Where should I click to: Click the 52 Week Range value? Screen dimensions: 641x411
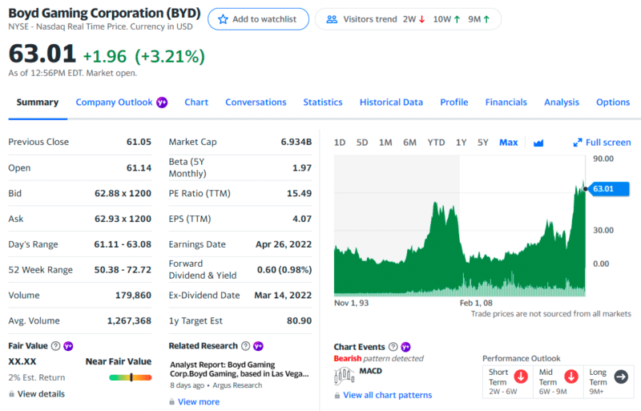tap(123, 270)
